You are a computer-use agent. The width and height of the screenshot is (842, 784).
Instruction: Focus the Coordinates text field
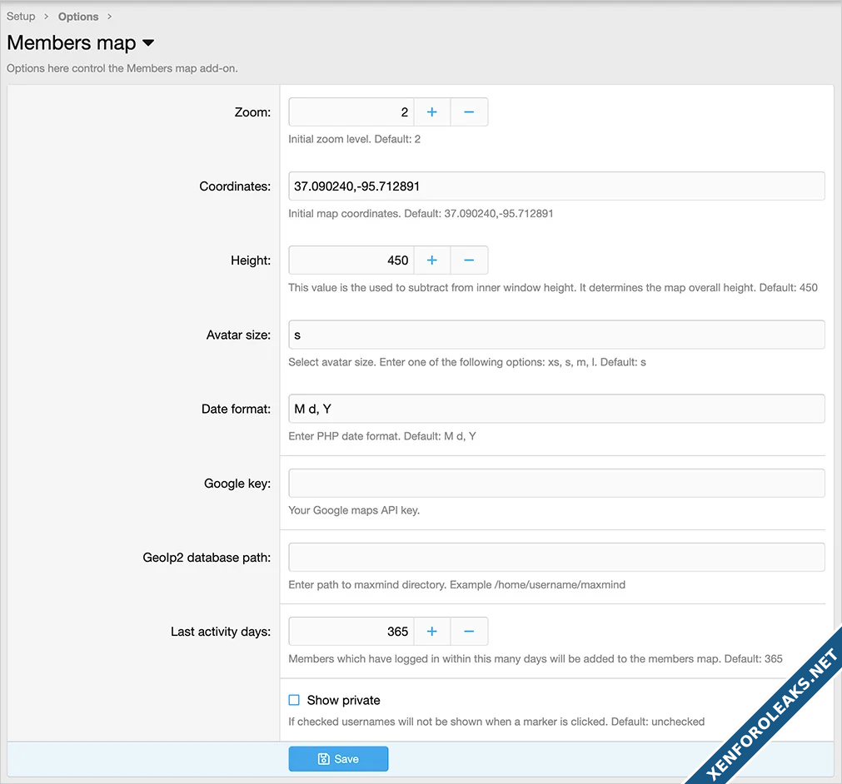[x=556, y=186]
